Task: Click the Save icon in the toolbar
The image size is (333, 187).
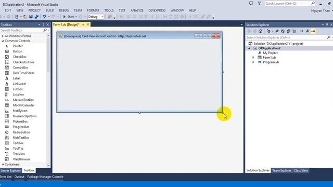Action: point(31,17)
